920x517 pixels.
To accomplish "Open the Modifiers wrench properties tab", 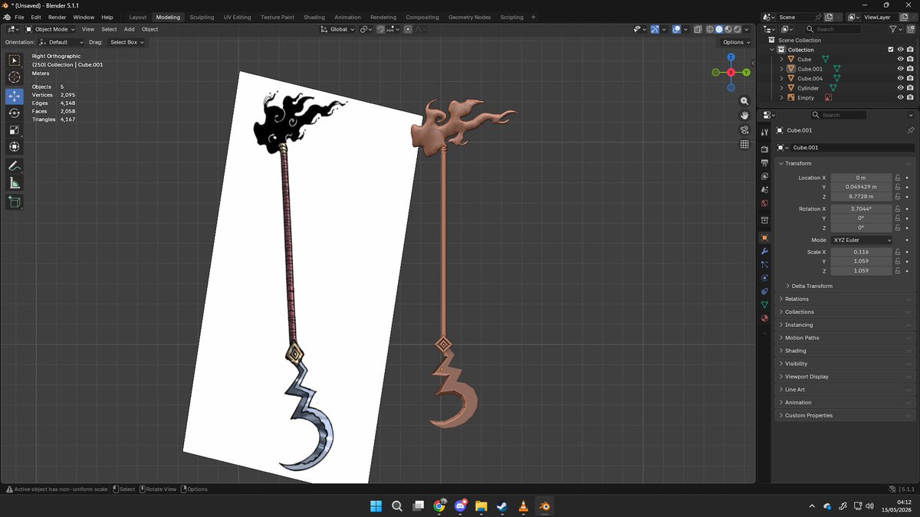I will (x=764, y=251).
